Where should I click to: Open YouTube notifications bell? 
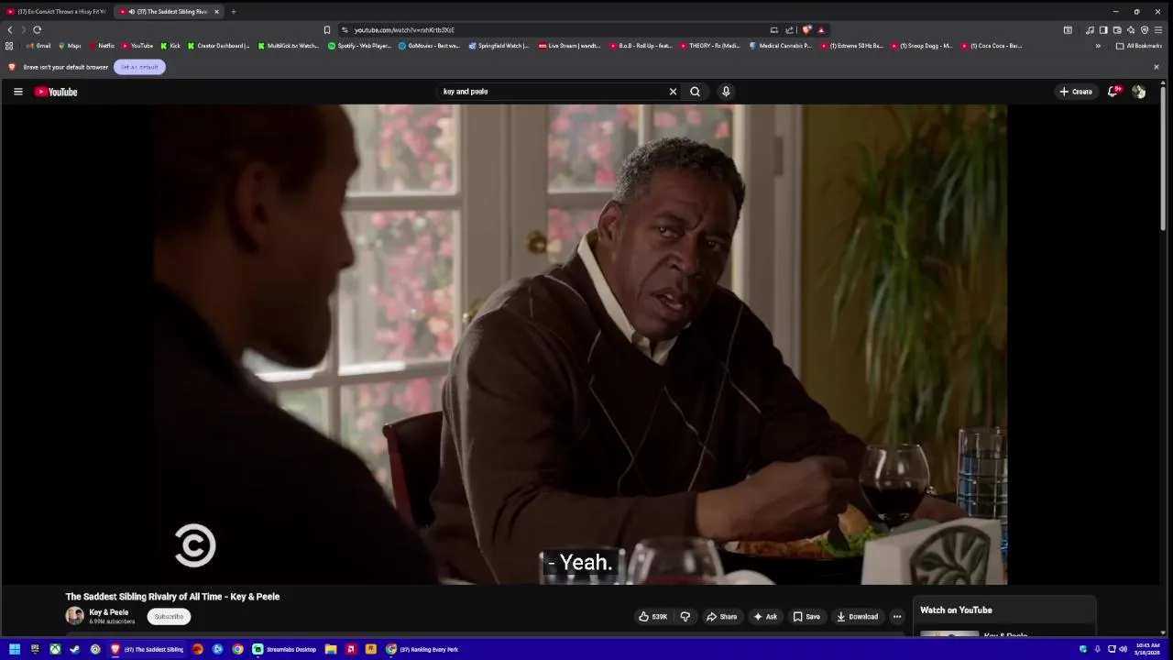1113,92
